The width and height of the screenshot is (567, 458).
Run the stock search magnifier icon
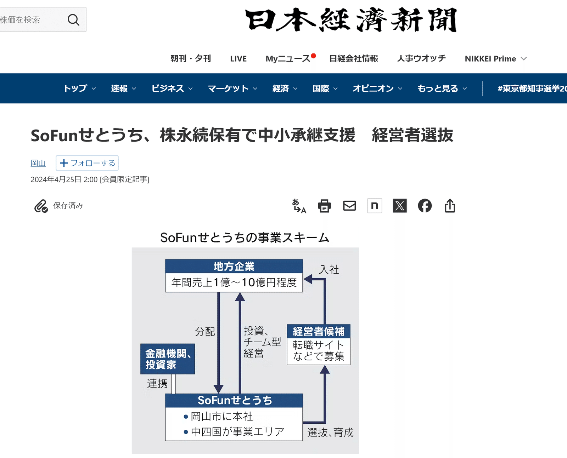[73, 19]
